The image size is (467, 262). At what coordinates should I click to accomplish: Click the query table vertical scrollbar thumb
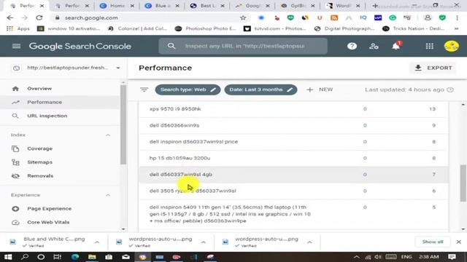click(463, 183)
